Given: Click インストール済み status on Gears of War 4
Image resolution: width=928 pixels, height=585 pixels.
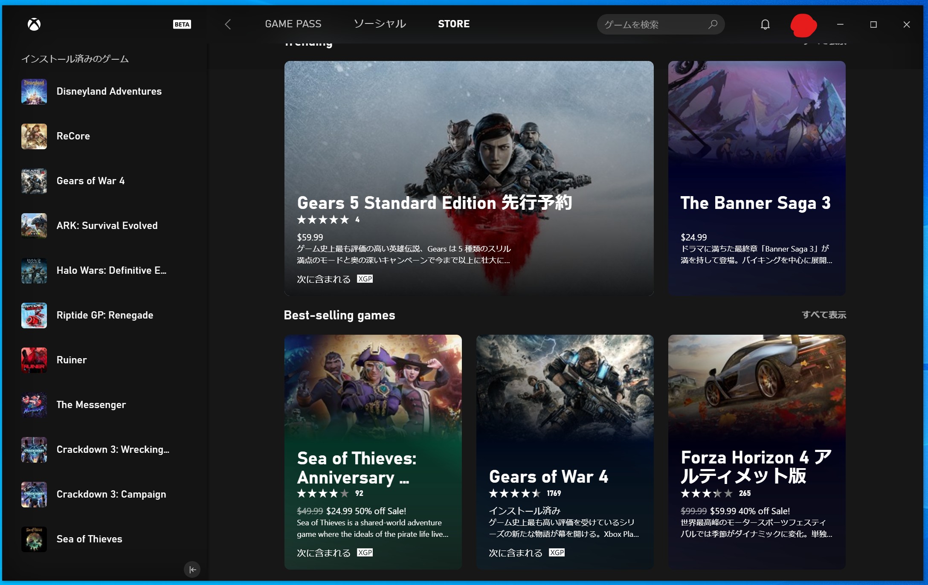Looking at the screenshot, I should [x=525, y=511].
